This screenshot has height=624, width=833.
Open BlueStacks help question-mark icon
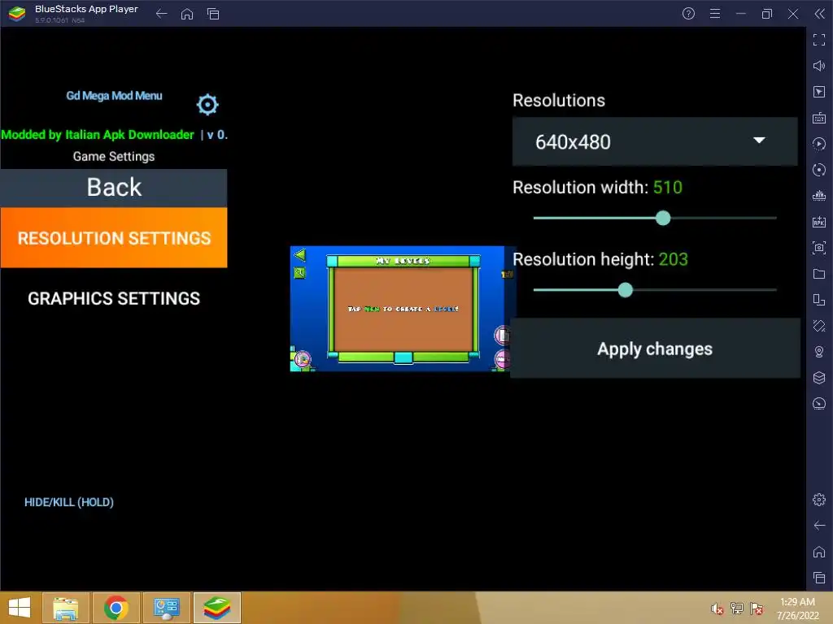pos(688,14)
